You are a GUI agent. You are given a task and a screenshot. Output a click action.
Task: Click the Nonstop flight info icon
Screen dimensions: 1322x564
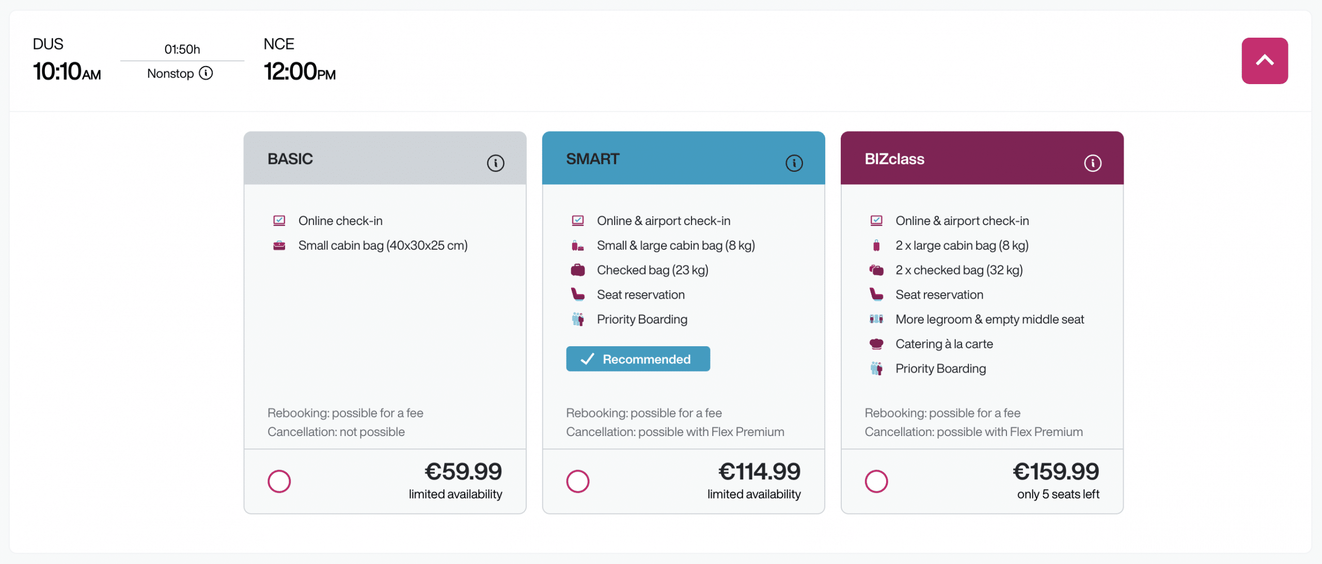click(x=206, y=73)
